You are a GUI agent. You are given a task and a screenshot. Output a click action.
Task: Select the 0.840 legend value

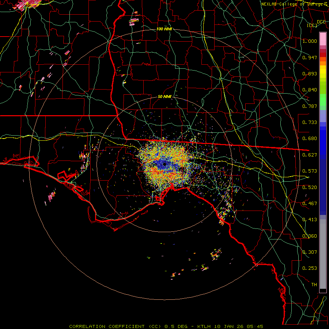(310, 90)
